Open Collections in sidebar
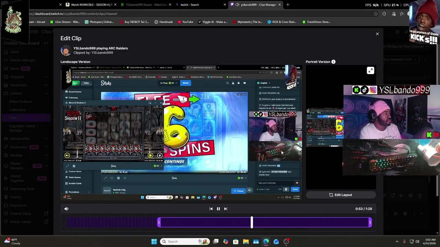 (18, 110)
